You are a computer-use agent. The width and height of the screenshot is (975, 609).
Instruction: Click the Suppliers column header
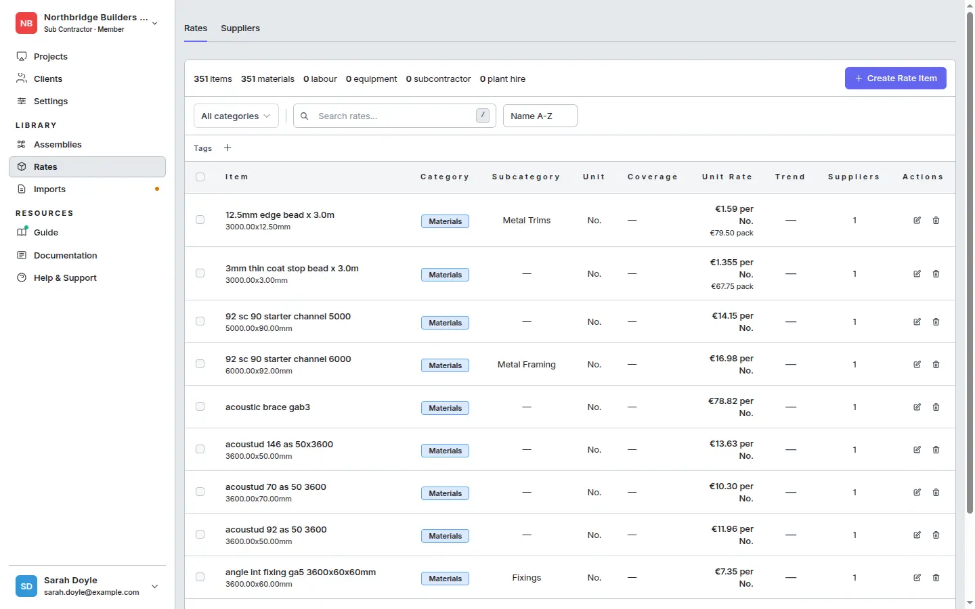pyautogui.click(x=854, y=177)
